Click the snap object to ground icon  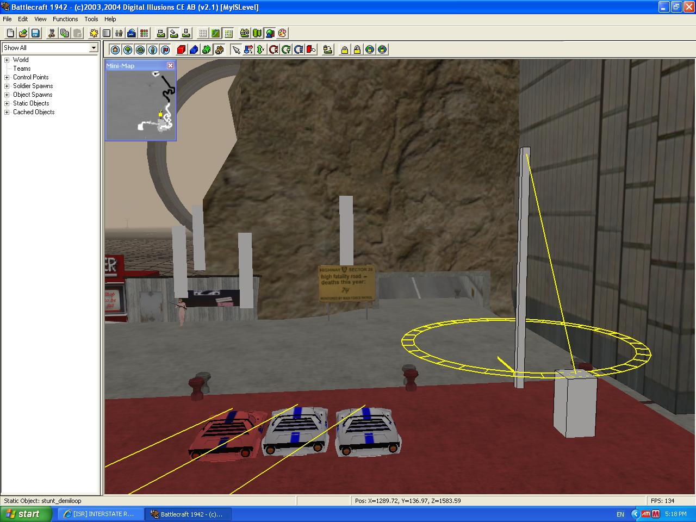click(x=328, y=49)
